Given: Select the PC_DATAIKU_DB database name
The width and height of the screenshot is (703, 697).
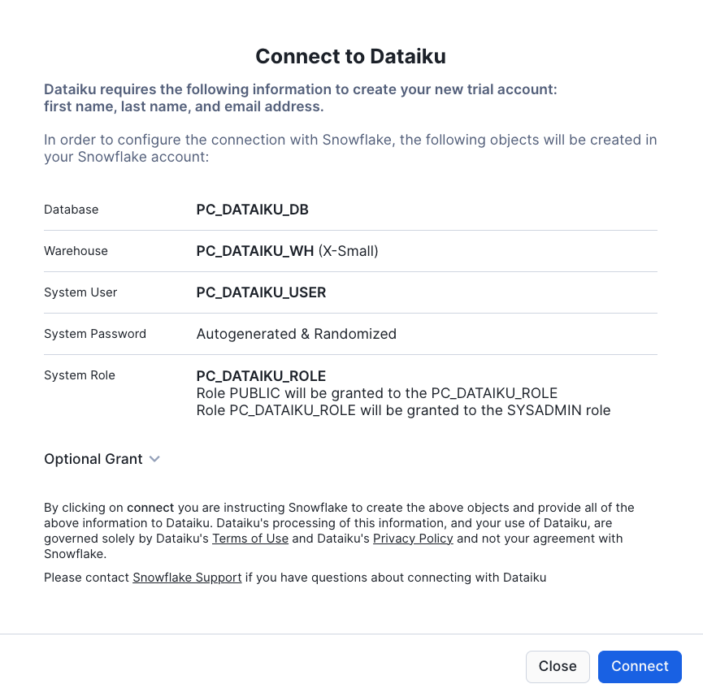Looking at the screenshot, I should pyautogui.click(x=252, y=210).
